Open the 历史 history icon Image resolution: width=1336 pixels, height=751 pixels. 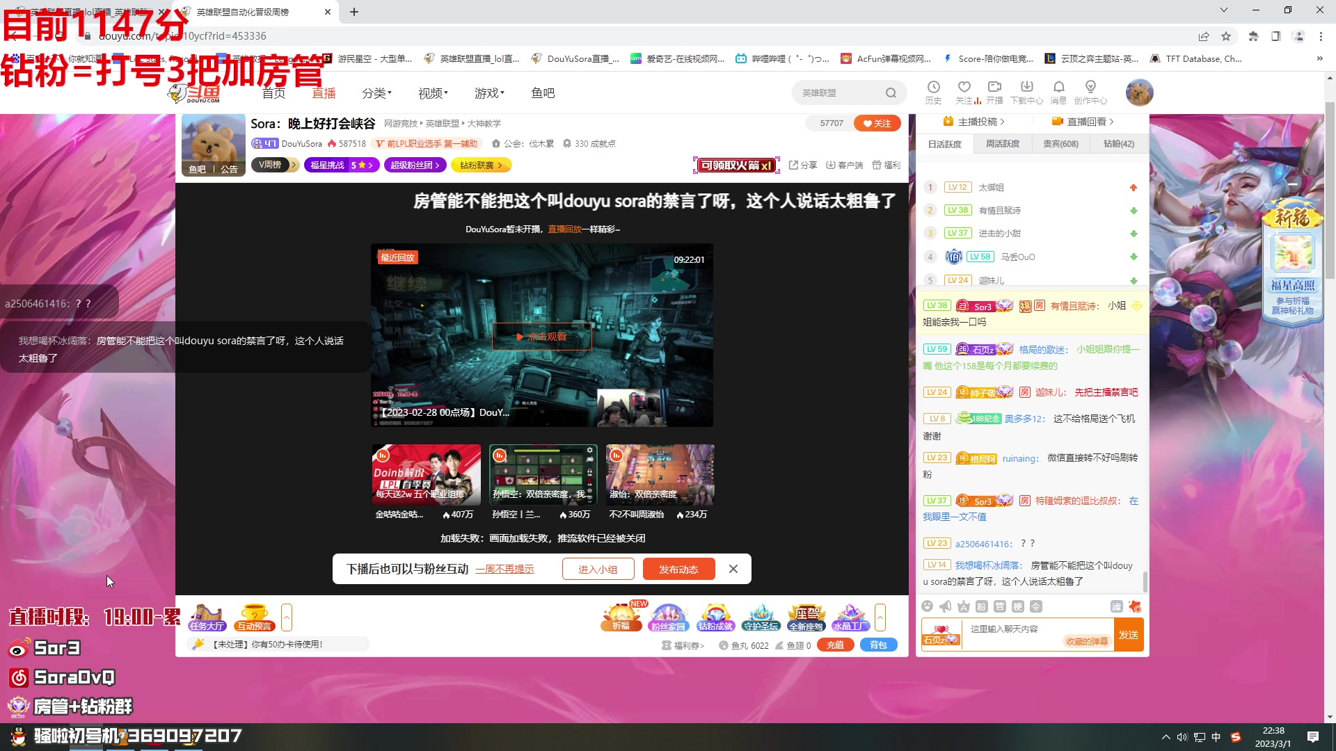(933, 92)
